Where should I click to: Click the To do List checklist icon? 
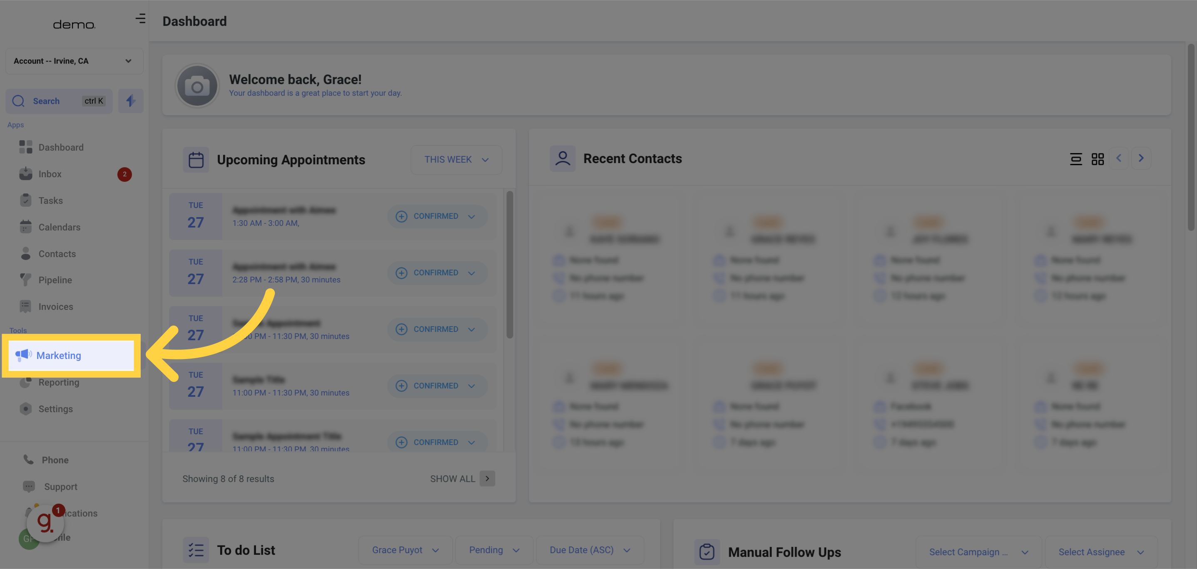[196, 550]
